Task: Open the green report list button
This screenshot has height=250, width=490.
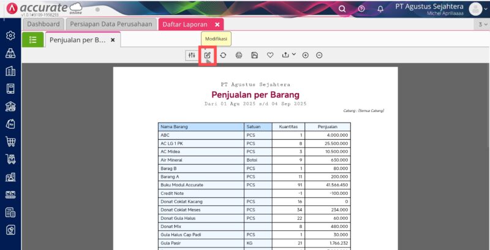Action: pos(32,40)
